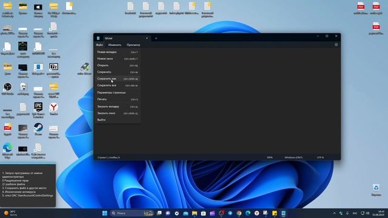Open the Windows Start button

tap(105, 213)
